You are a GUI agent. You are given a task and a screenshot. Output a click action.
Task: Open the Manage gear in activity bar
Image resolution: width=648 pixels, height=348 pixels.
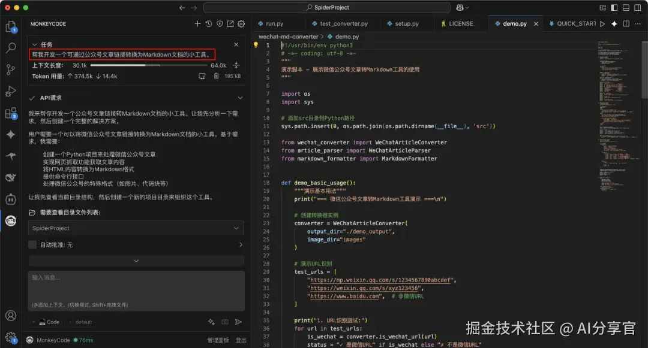click(x=11, y=337)
